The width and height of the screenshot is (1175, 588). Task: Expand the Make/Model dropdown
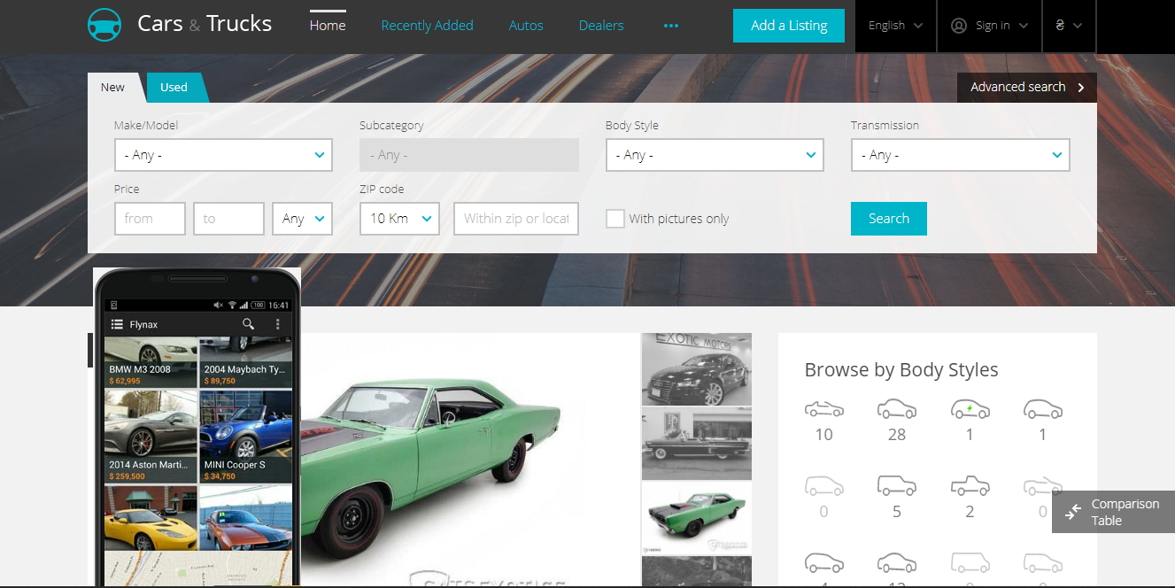point(223,155)
